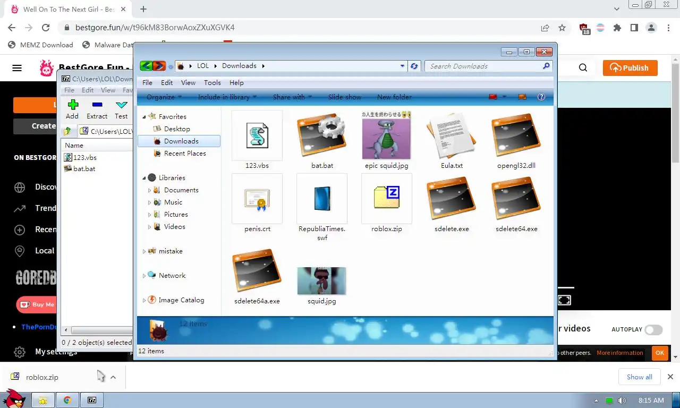680x408 pixels.
Task: Expand the Image Catalog node
Action: 144,300
